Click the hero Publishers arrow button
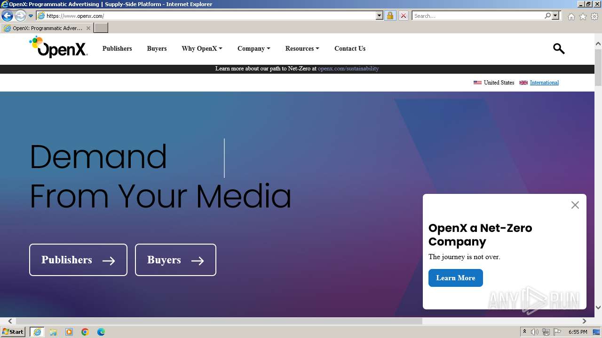Image resolution: width=602 pixels, height=338 pixels. coord(78,260)
